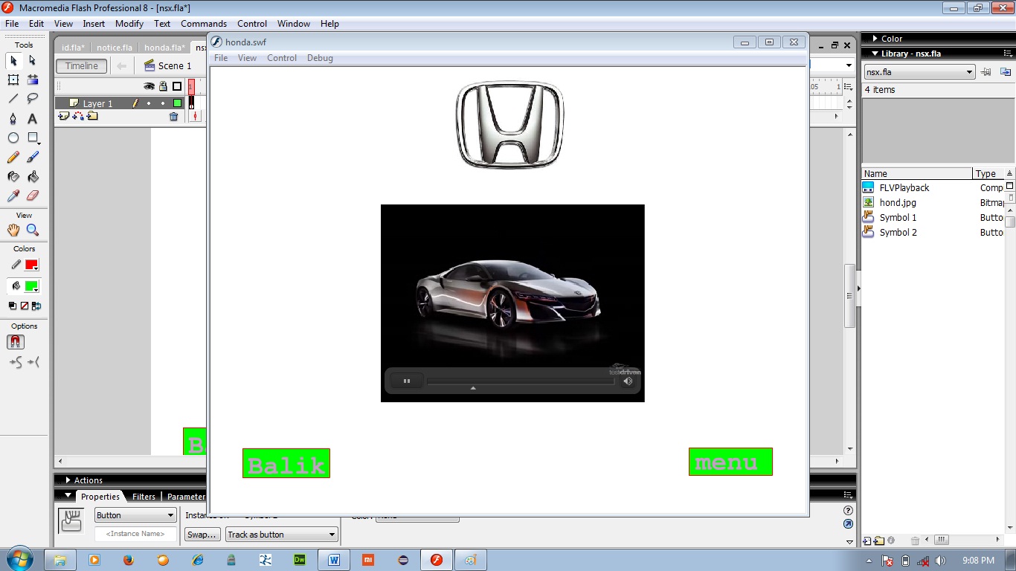Select the Eyedropper tool

pos(13,196)
